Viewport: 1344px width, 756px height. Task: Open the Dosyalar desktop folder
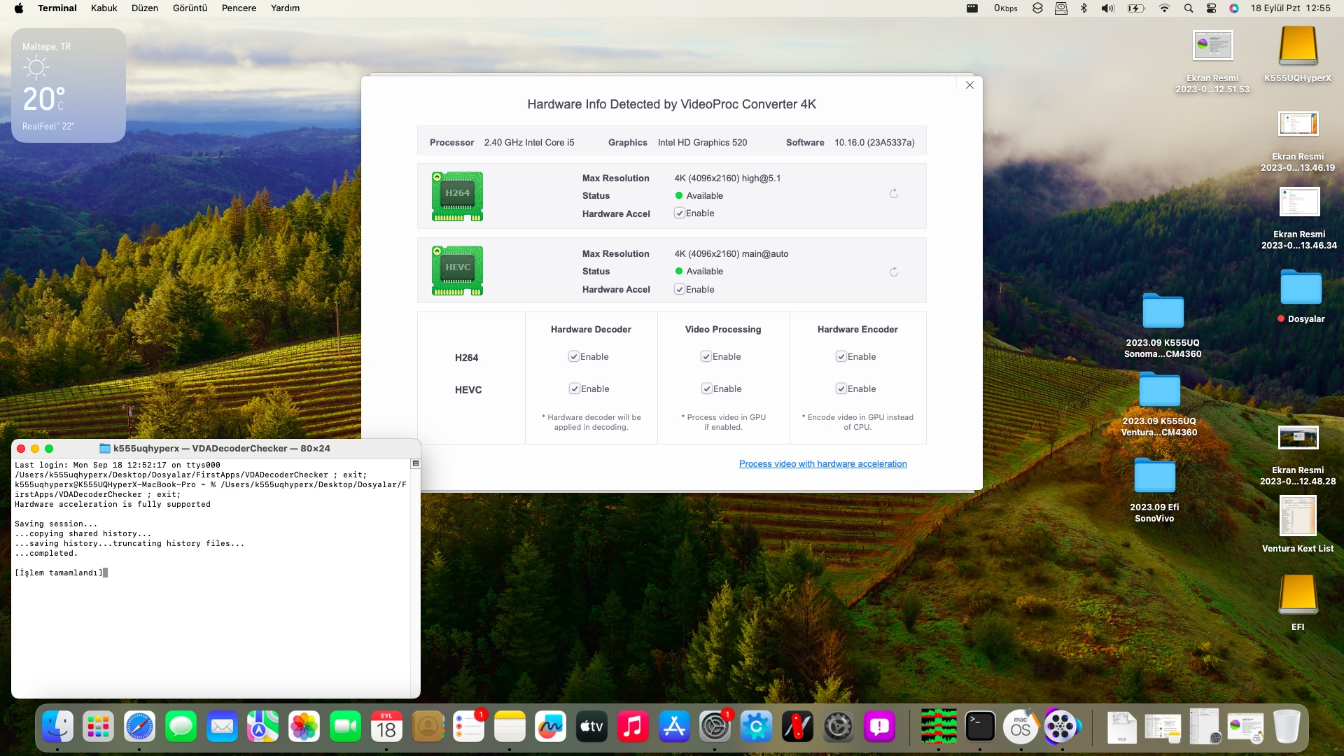click(x=1301, y=288)
